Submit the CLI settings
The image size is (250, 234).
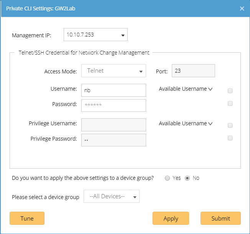click(x=220, y=218)
